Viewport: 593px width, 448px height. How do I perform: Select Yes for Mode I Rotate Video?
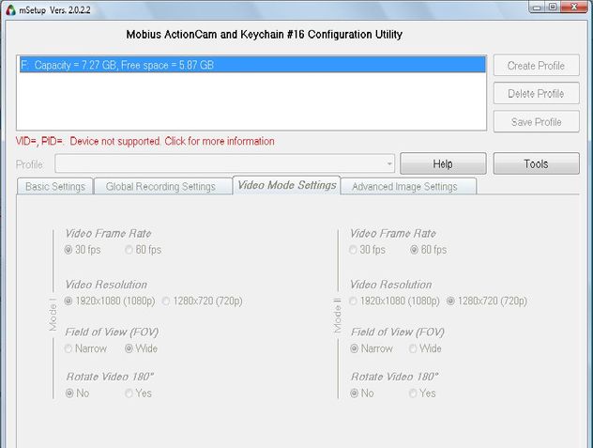[139, 394]
